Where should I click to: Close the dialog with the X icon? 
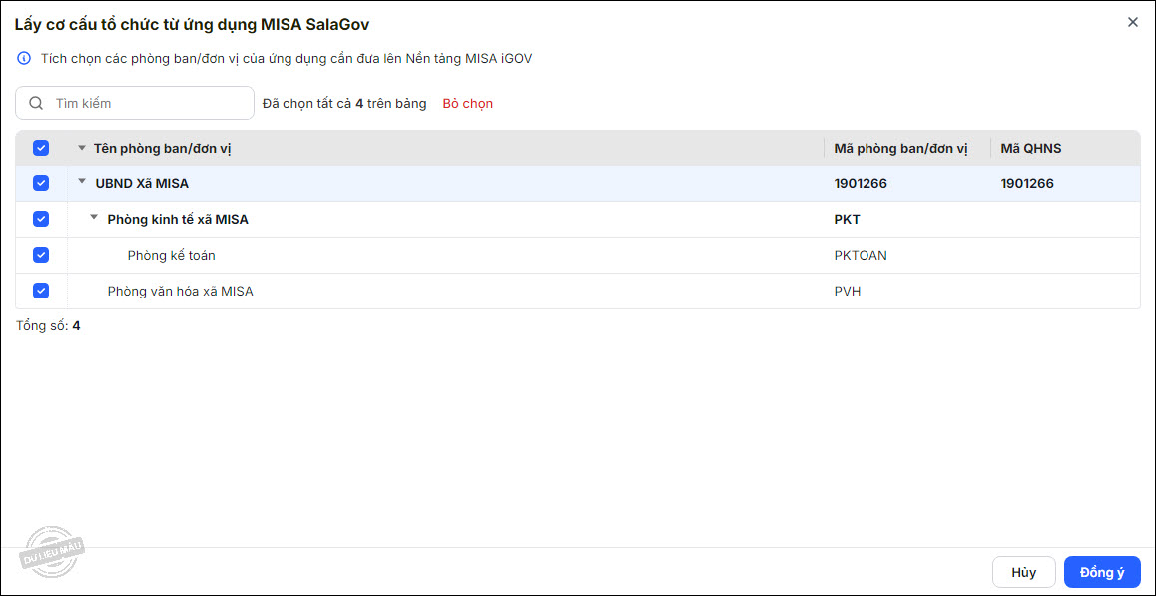pos(1132,22)
